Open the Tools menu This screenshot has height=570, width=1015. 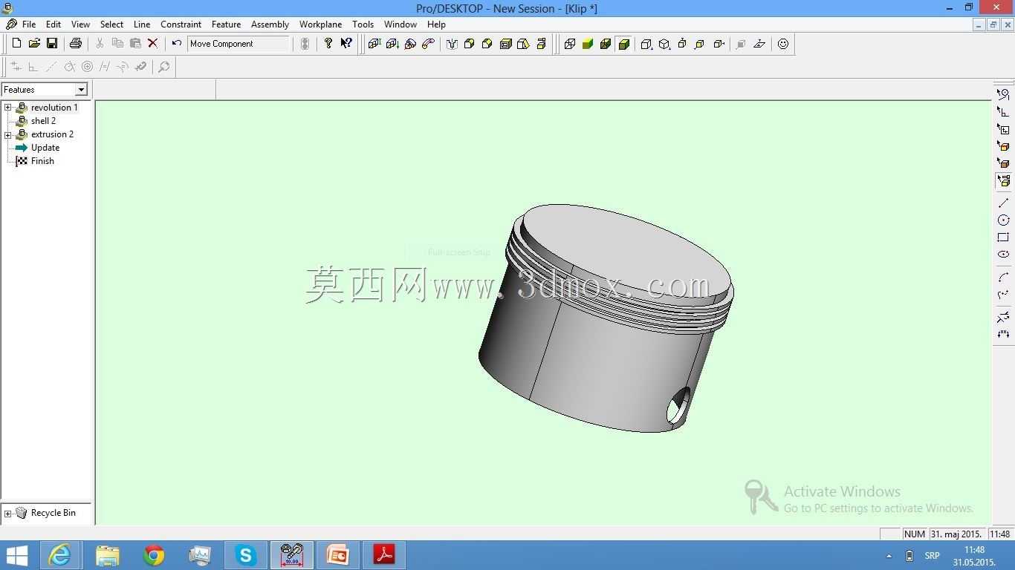(363, 24)
